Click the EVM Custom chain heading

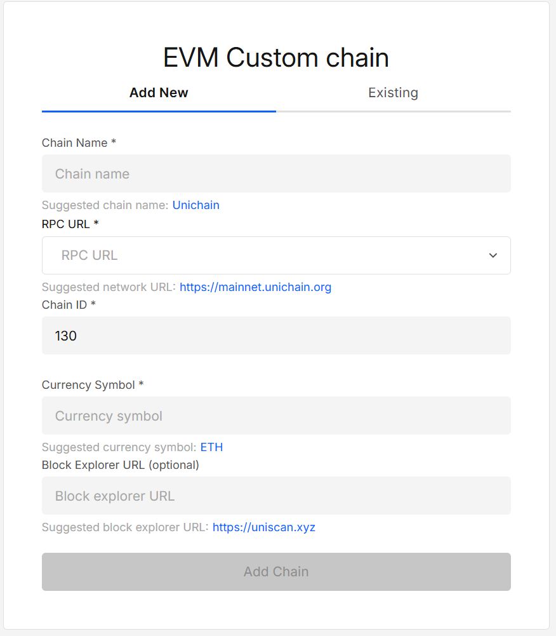click(x=276, y=57)
